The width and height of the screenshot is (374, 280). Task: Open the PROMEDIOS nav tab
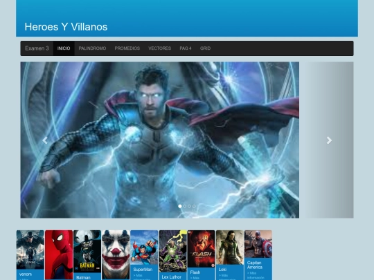[x=127, y=48]
